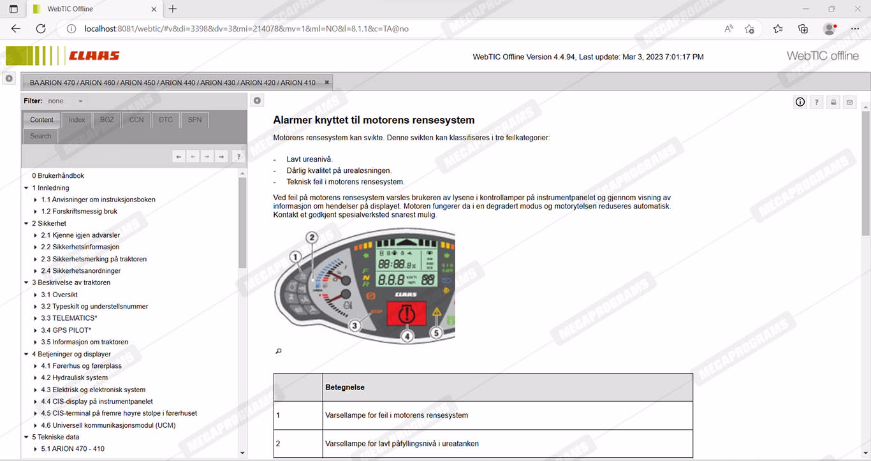Expand 4.4 CIS-display på instrumentpanelet
This screenshot has height=461, width=871.
[x=36, y=402]
